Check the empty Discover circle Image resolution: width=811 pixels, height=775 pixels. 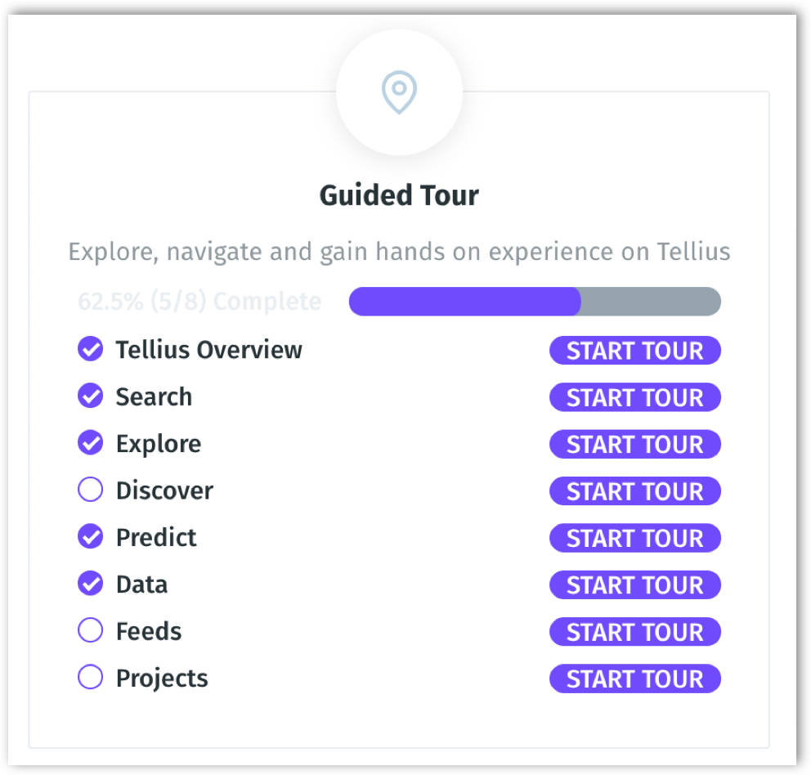[90, 491]
